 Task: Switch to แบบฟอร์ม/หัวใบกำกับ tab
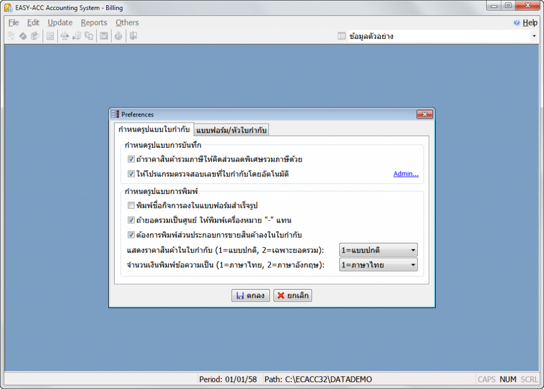coord(232,130)
